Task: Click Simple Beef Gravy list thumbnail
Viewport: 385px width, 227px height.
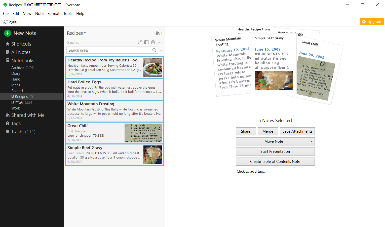Action: 153,155
